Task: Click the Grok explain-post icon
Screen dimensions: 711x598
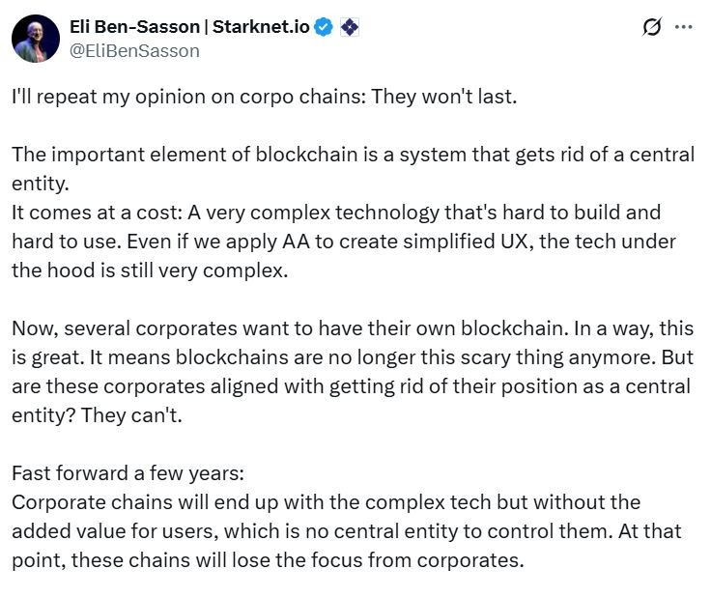Action: (652, 28)
